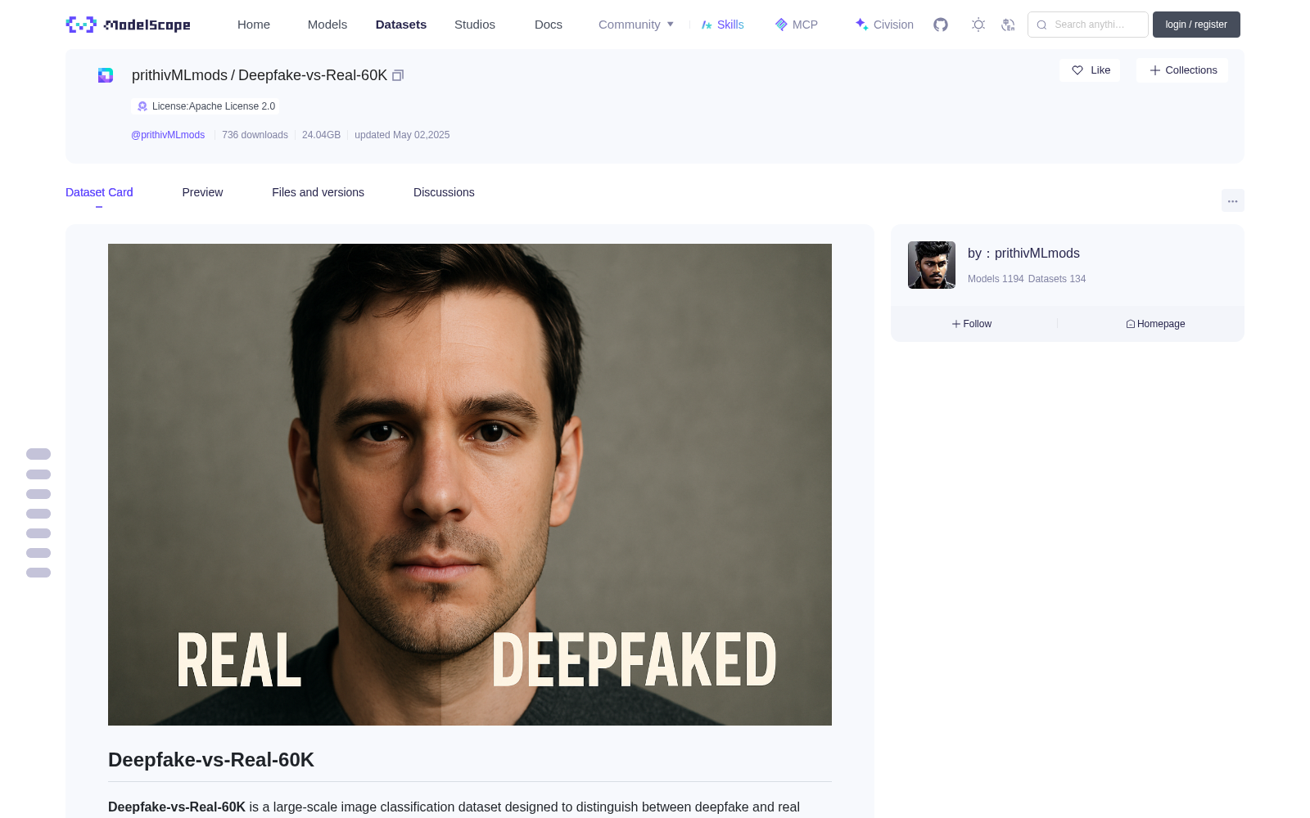Open Studios in the navigation bar
Screen dimensions: 1310x818
475,25
